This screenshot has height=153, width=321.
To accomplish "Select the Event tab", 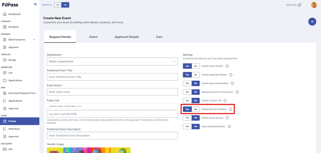I will click(x=93, y=37).
